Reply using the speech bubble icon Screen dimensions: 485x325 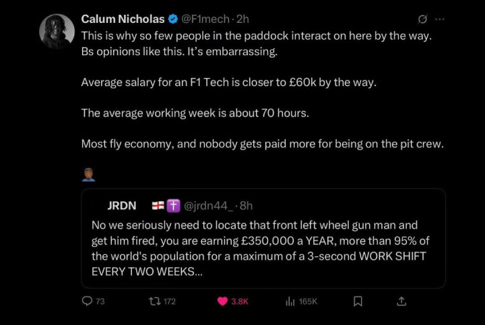(87, 301)
